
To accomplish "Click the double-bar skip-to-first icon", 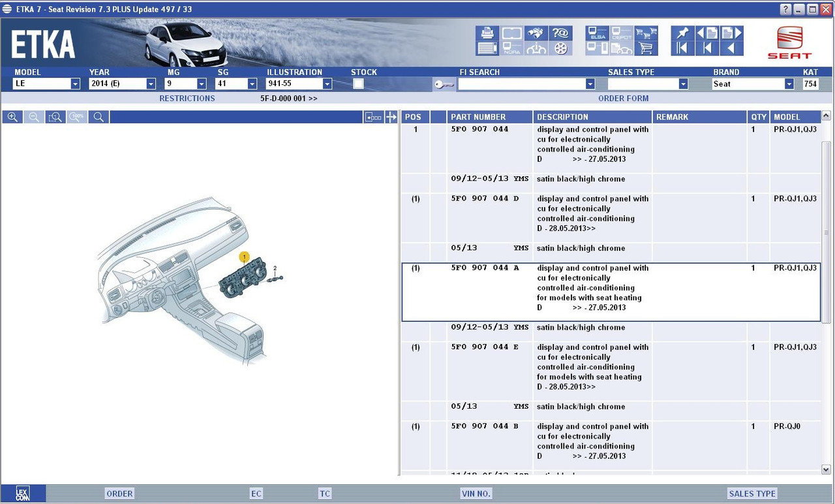I will pos(683,48).
